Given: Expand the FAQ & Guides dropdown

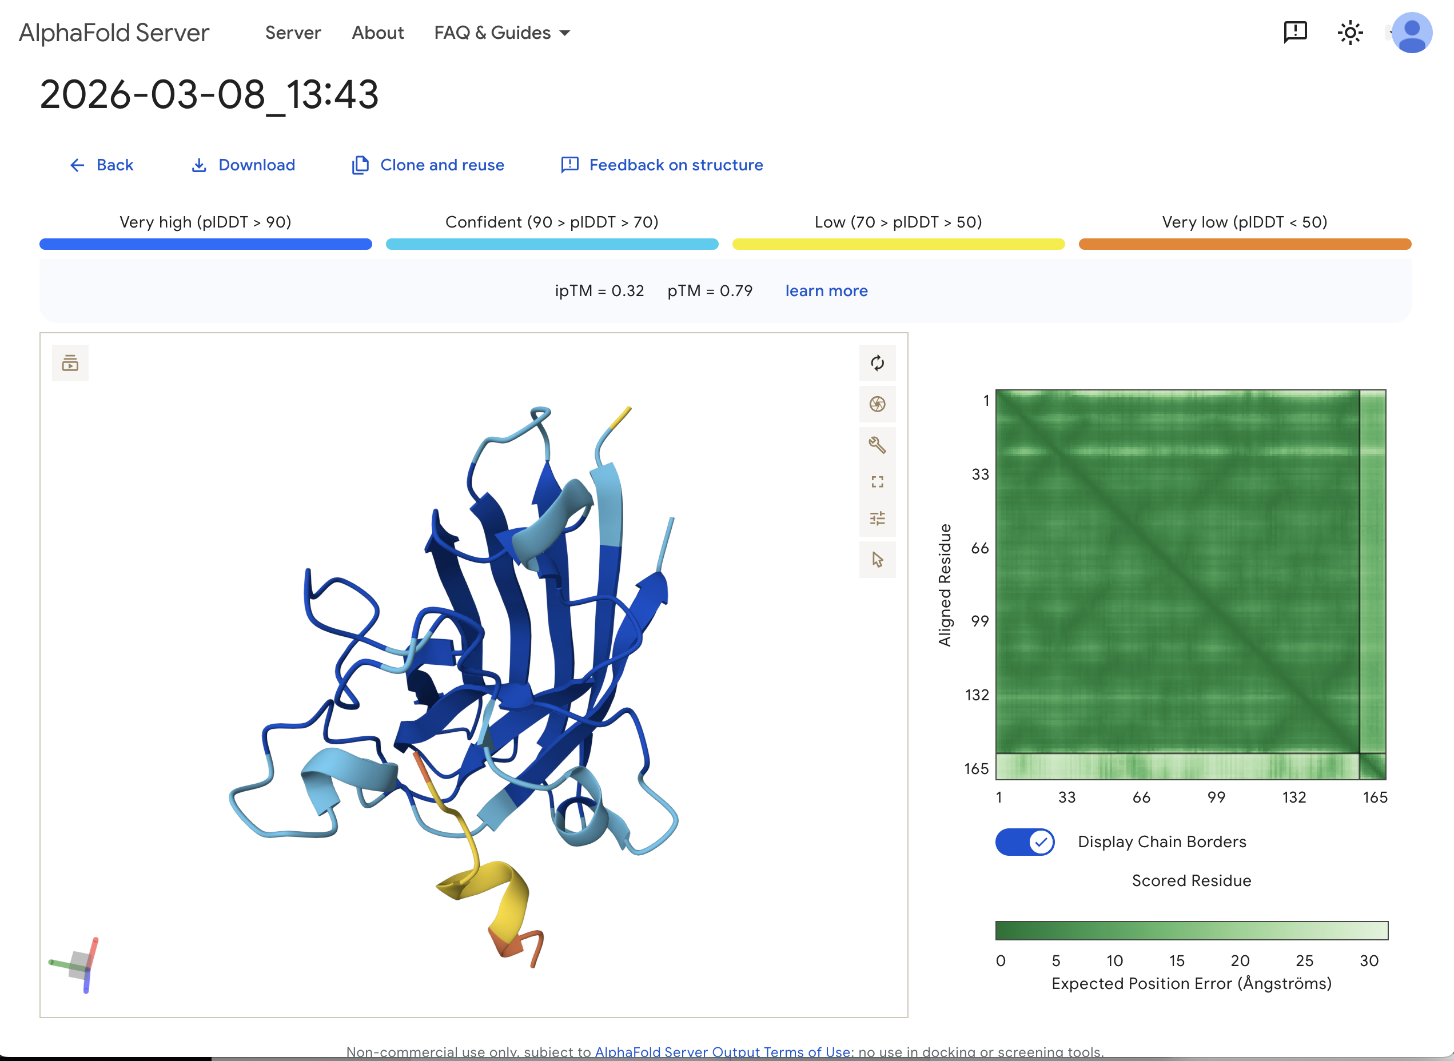Looking at the screenshot, I should click(501, 33).
